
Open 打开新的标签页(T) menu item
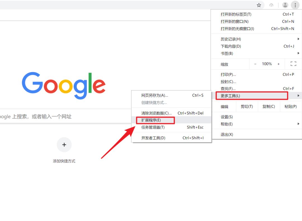(256, 14)
